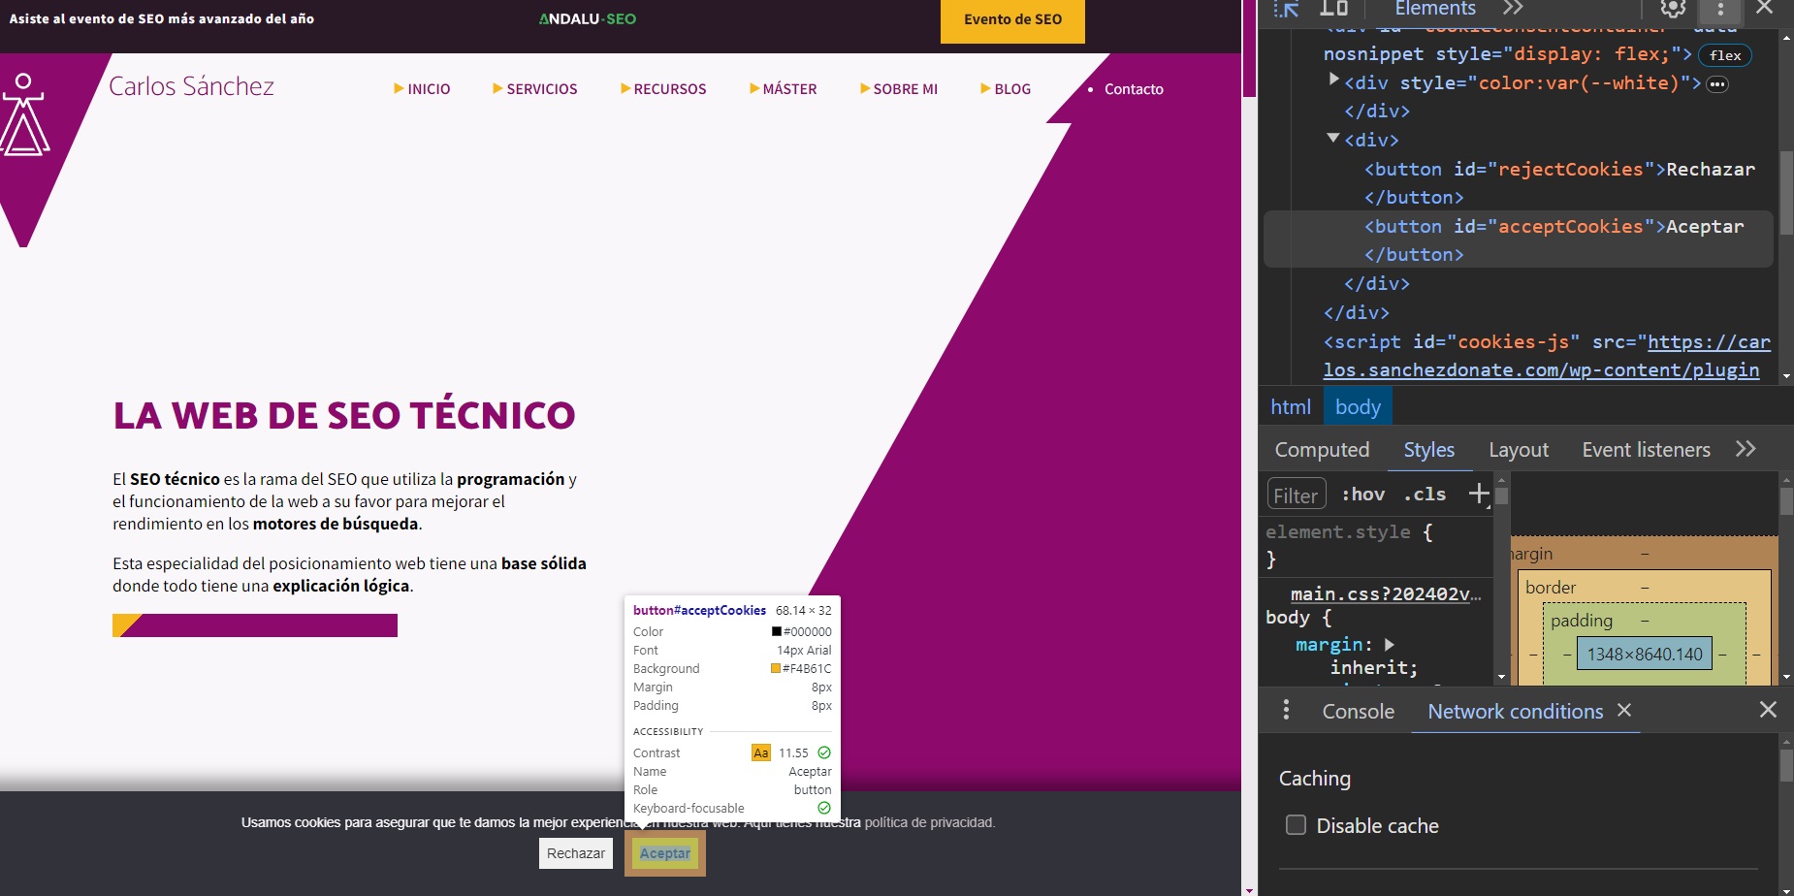
Task: Expand the div with color:var(--white) style
Action: 1333,80
